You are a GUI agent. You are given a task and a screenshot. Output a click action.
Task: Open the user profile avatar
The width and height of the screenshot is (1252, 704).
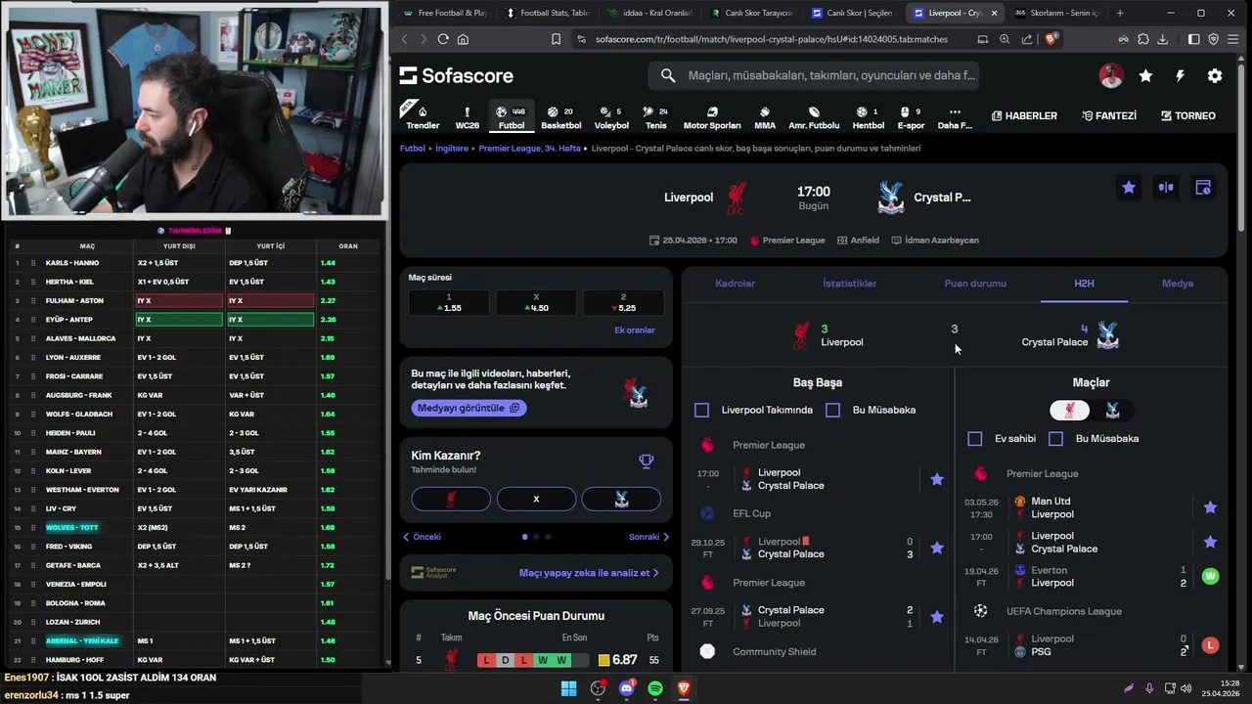click(1111, 75)
